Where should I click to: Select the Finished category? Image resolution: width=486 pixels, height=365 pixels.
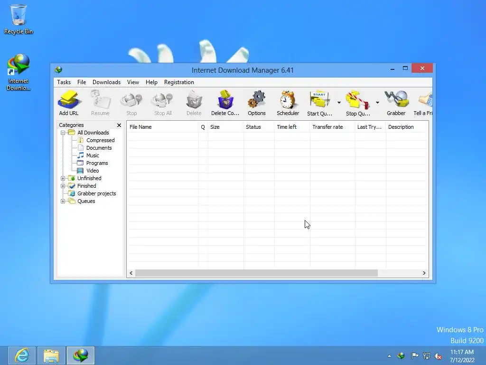(86, 186)
